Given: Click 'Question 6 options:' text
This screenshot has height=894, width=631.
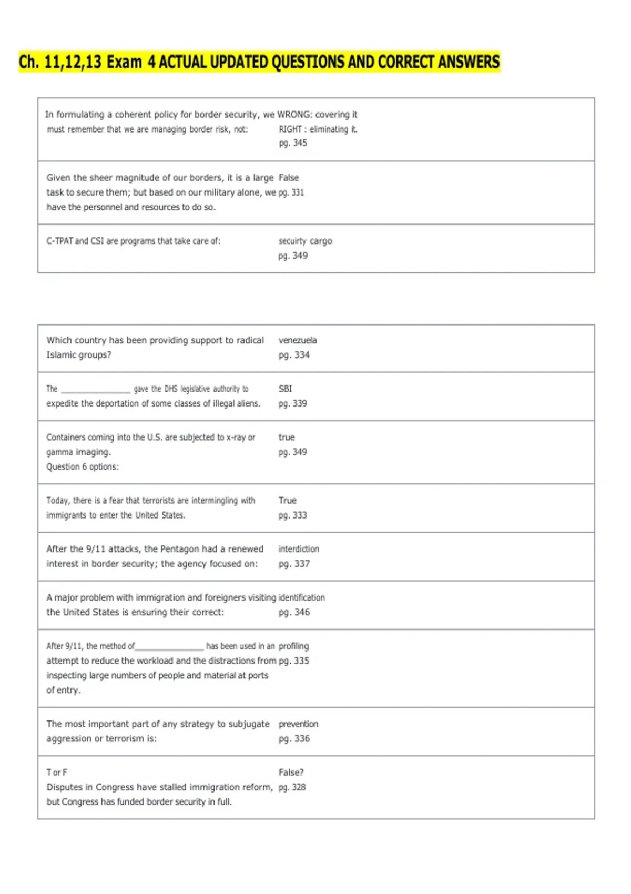Looking at the screenshot, I should (83, 466).
